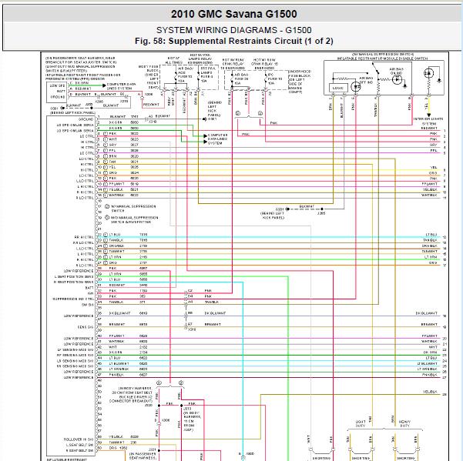Select the 'INTERIOR LIGHTS SYSTEM' label

(428, 121)
